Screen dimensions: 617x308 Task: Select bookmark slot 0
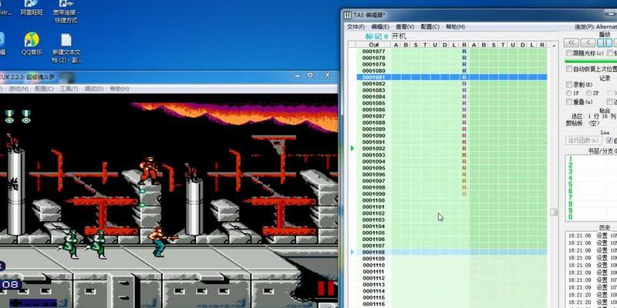click(571, 217)
